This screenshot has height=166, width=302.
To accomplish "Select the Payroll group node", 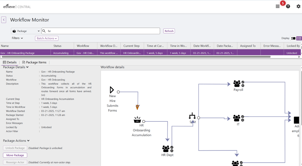I will pyautogui.click(x=237, y=84).
